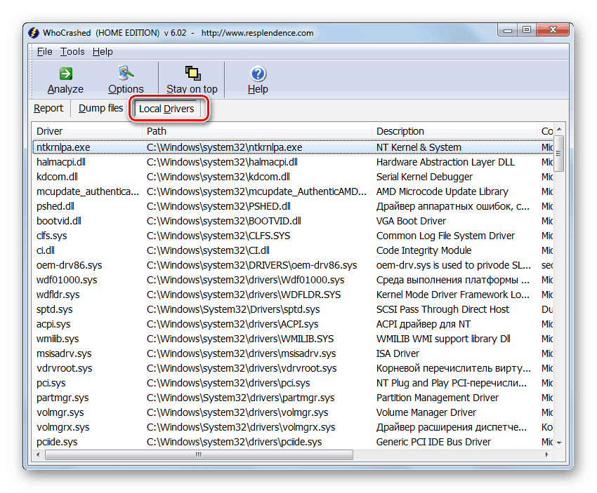Select the Local Drivers tab

point(166,109)
